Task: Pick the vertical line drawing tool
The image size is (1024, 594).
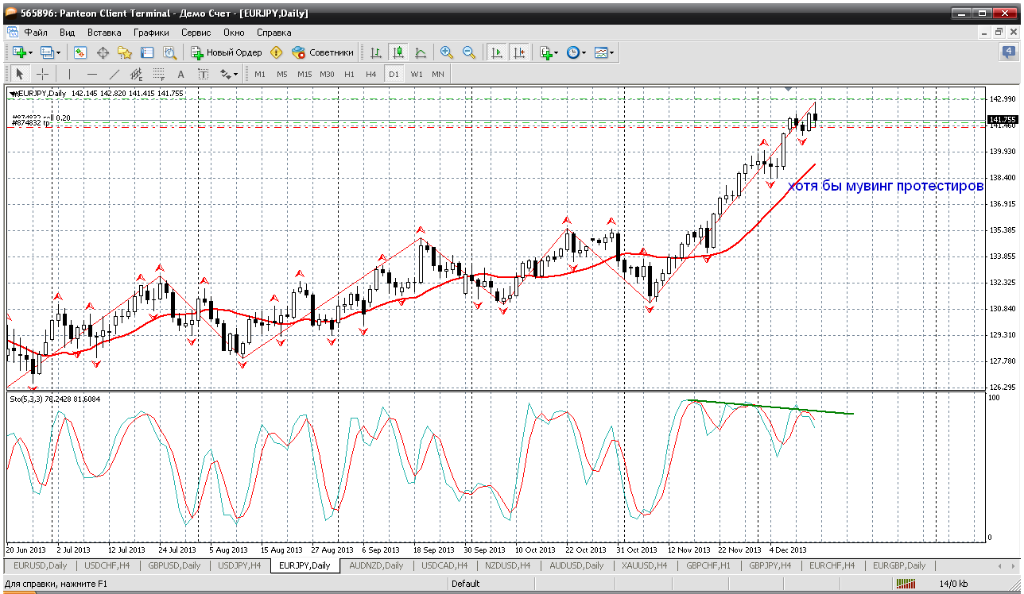Action: point(69,74)
